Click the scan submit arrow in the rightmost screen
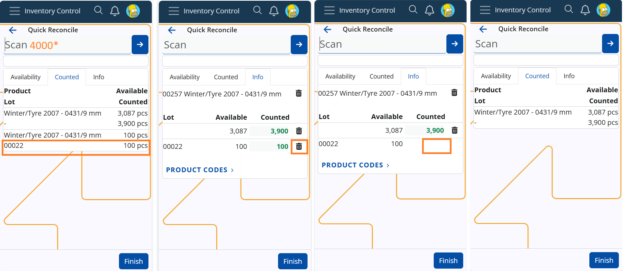The image size is (624, 271). click(x=610, y=43)
